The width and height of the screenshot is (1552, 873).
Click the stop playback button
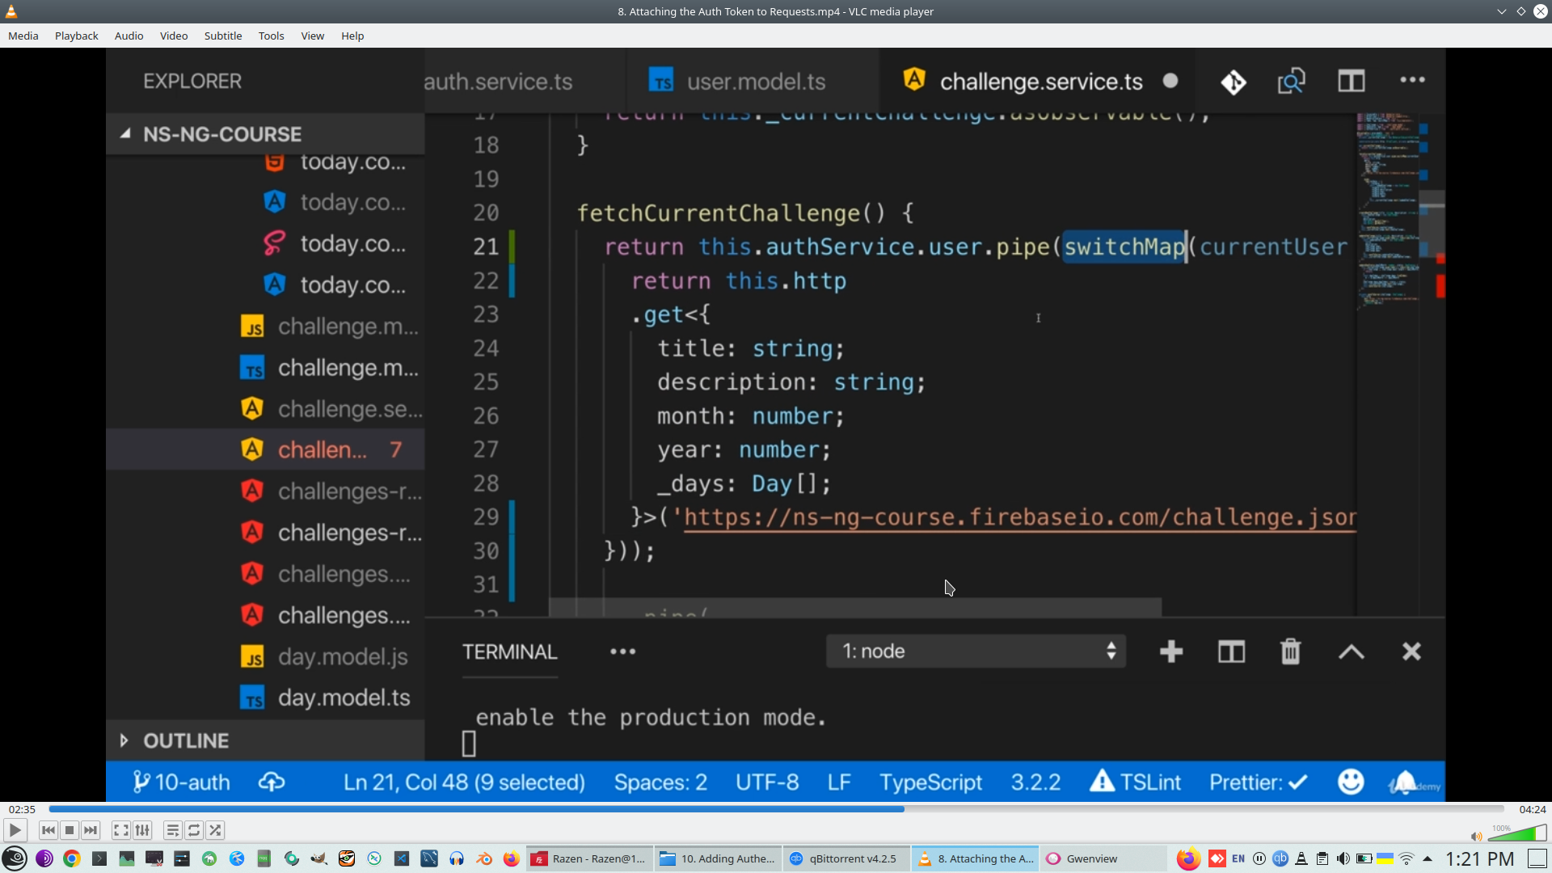pos(70,830)
